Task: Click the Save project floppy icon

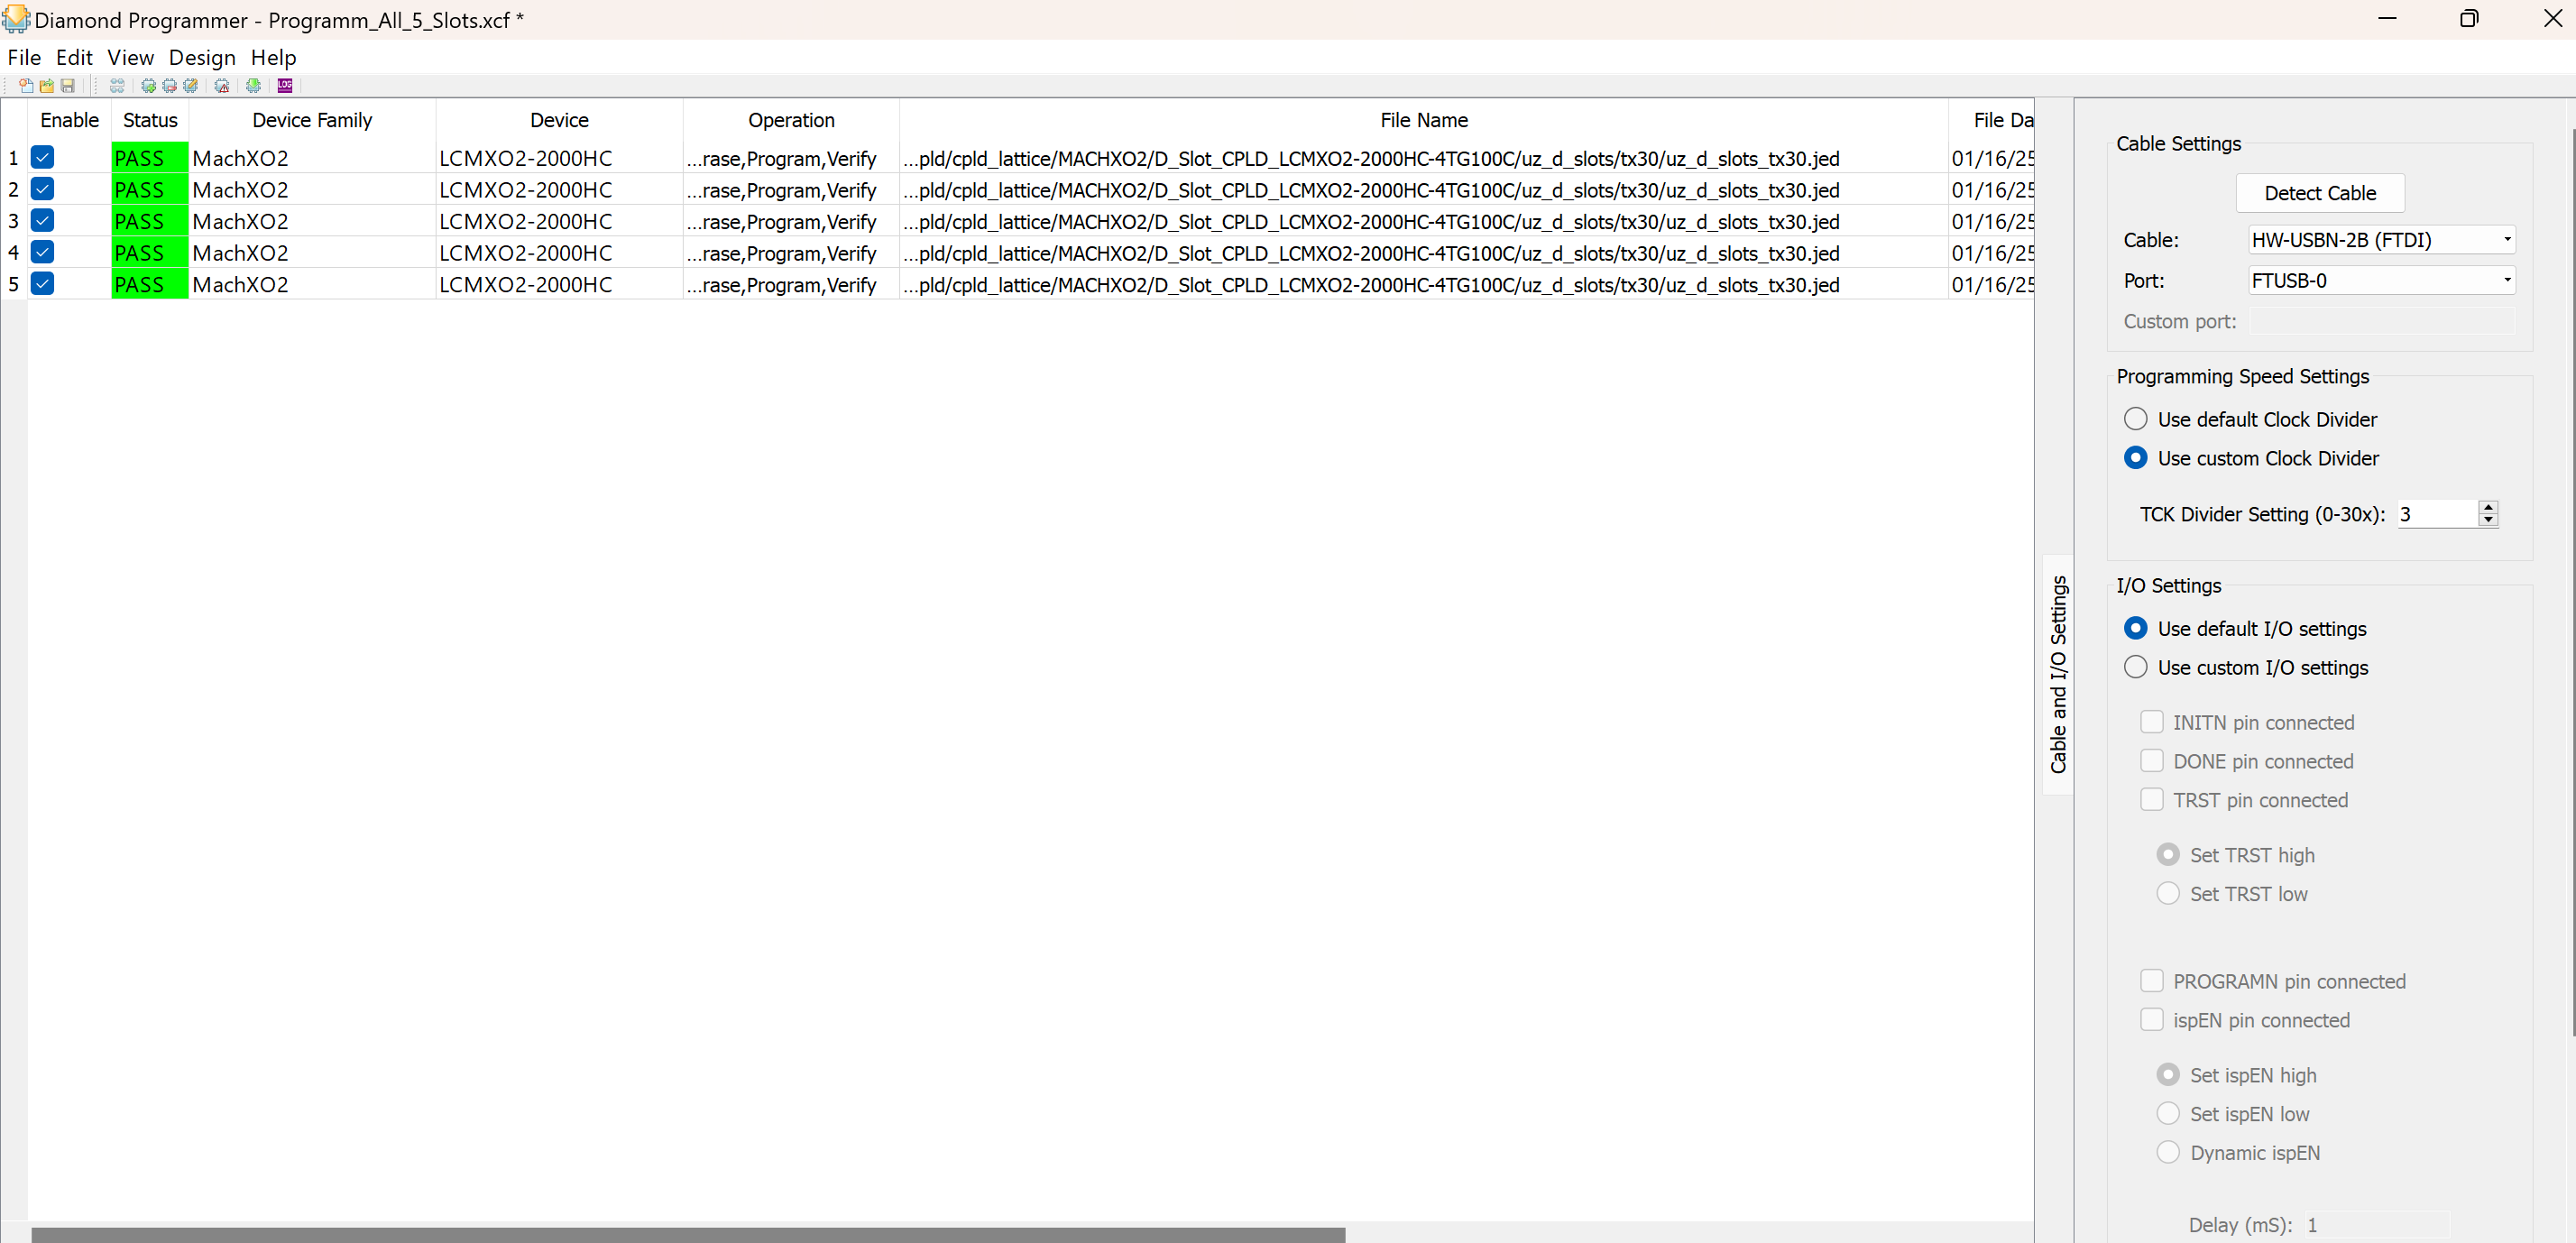Action: click(68, 86)
